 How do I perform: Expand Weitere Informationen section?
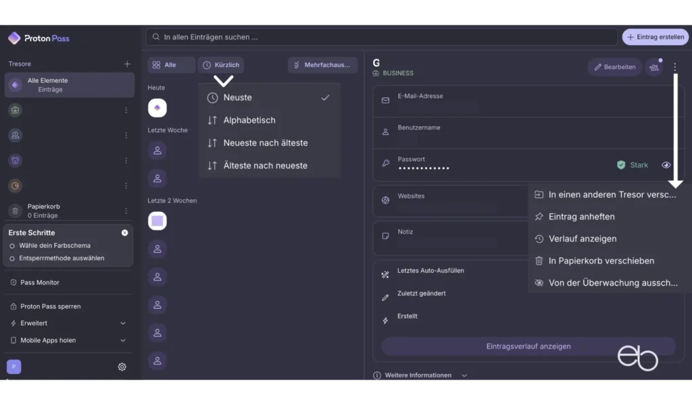click(x=420, y=375)
